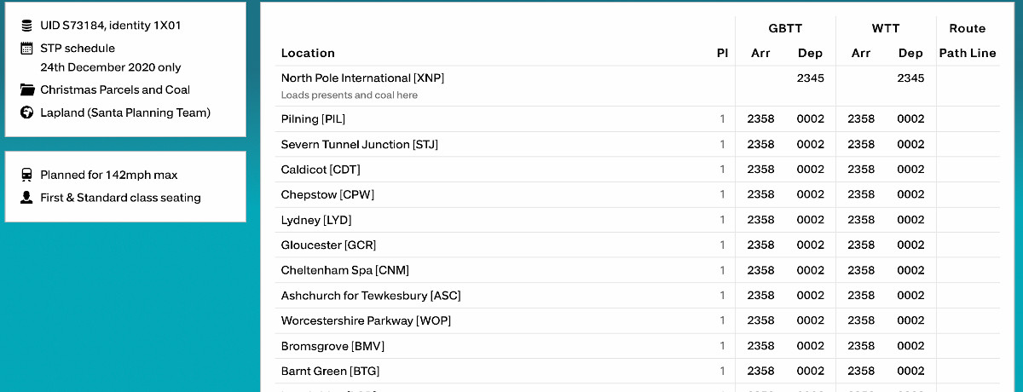
Task: Click Ashchurch for Tewkesbury [ASC]
Action: point(371,296)
